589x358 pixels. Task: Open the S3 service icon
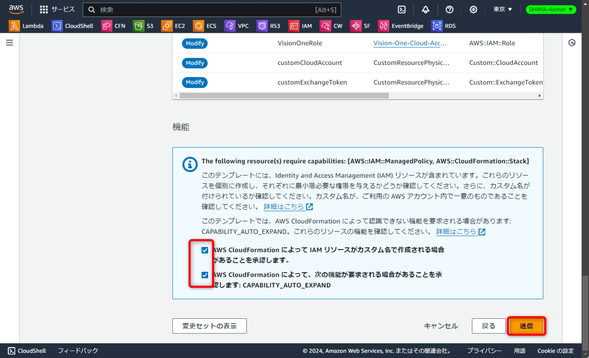pos(138,26)
